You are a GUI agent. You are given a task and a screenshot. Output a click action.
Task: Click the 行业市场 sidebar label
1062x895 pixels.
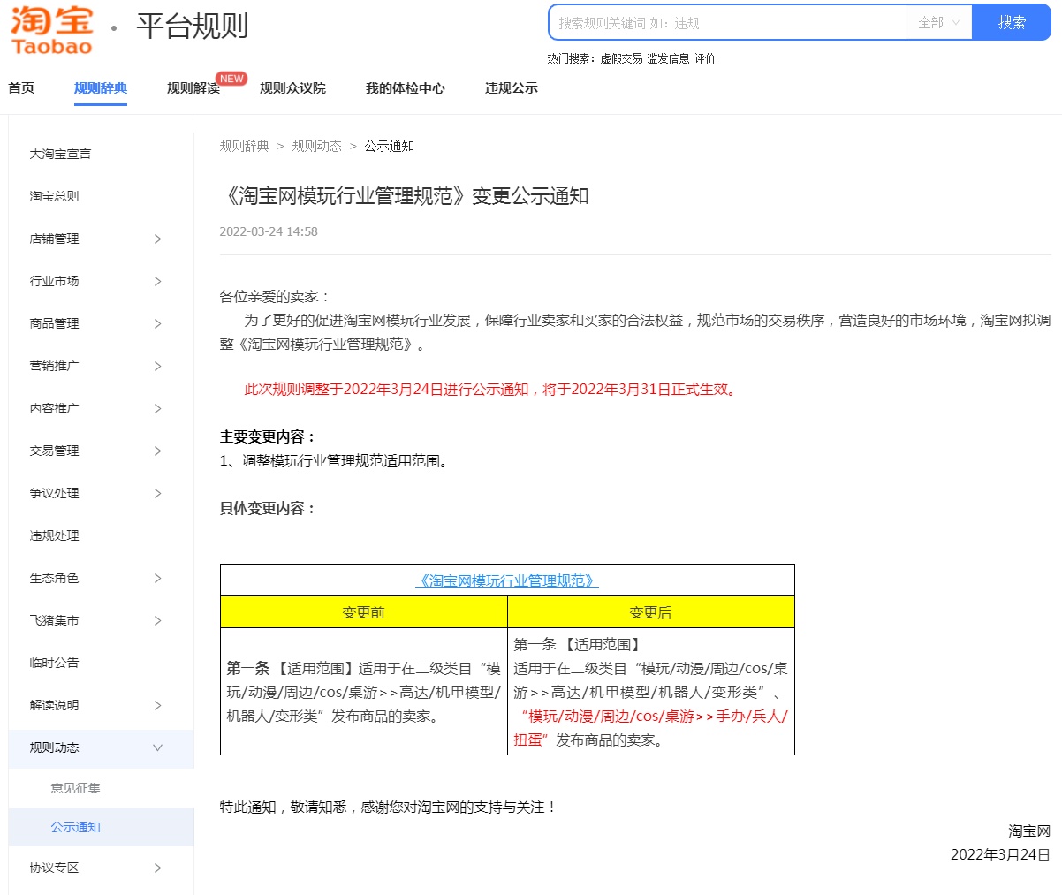pos(54,281)
